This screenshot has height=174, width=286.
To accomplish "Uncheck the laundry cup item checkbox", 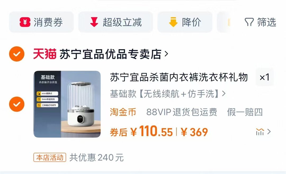I will (x=17, y=104).
